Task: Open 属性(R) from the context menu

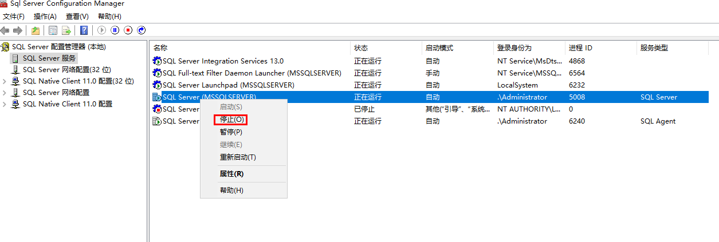Action: [231, 174]
